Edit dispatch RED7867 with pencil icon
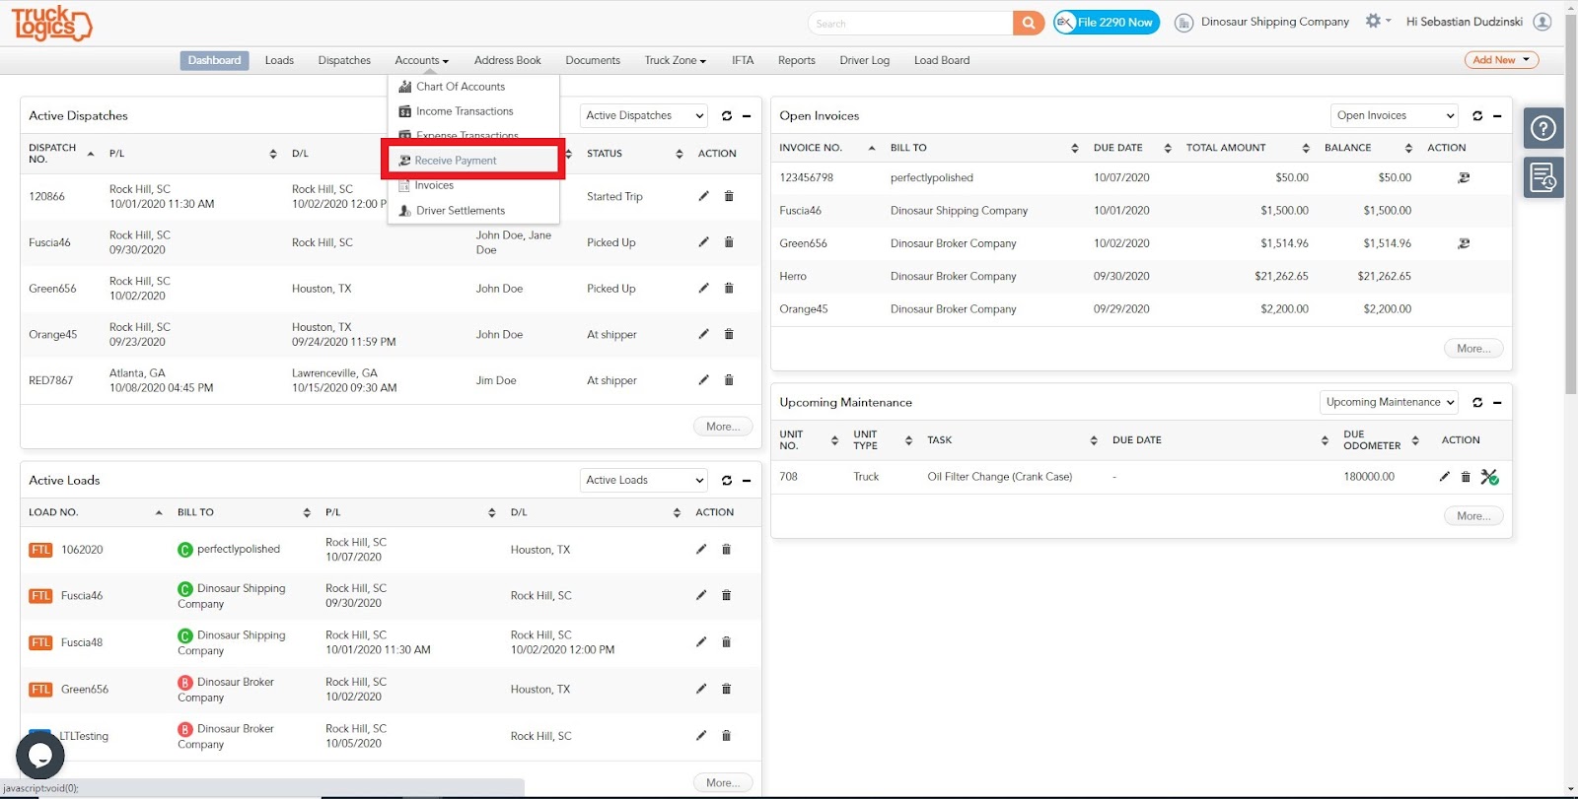The width and height of the screenshot is (1578, 799). coord(703,380)
